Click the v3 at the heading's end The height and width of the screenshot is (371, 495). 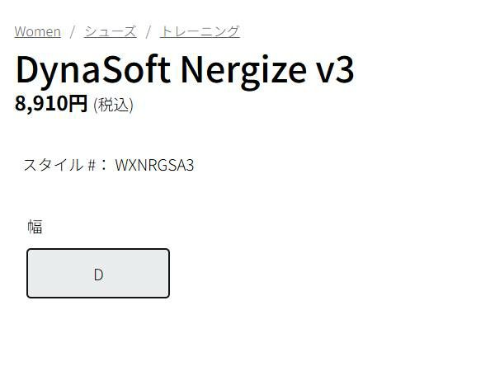pos(336,70)
